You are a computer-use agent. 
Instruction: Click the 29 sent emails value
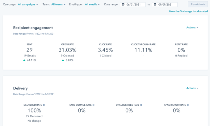tap(29, 50)
